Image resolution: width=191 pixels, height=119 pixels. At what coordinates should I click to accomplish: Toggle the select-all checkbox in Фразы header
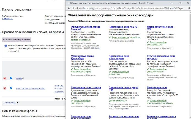(x=11, y=78)
